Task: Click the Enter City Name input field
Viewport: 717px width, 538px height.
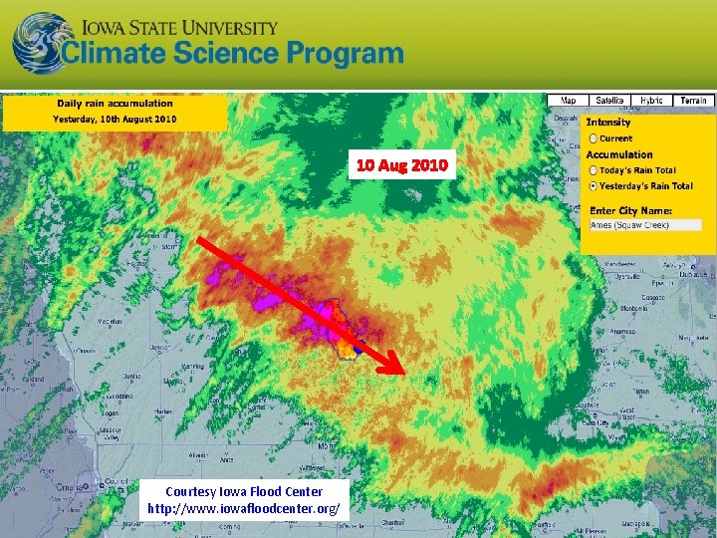Action: (645, 224)
